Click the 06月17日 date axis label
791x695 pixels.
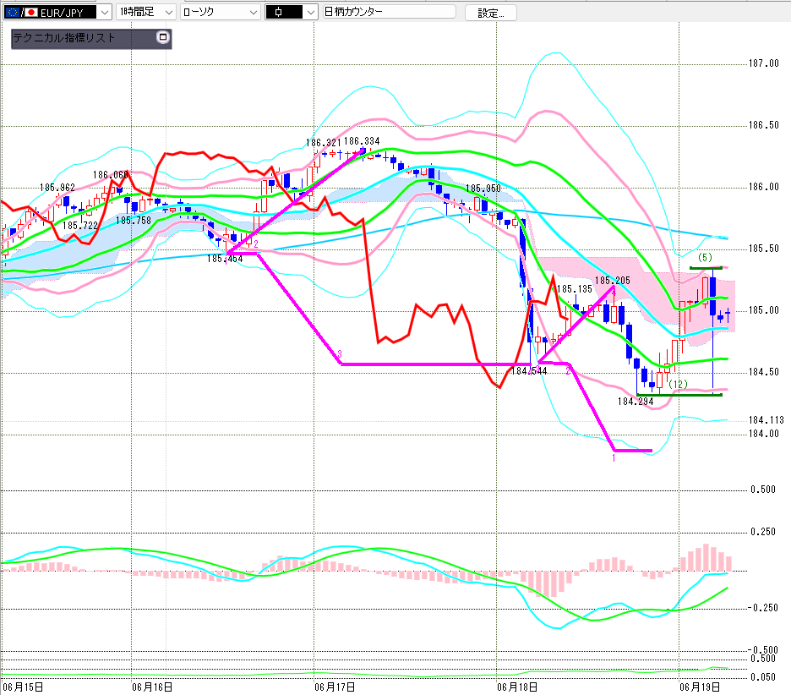coord(335,687)
